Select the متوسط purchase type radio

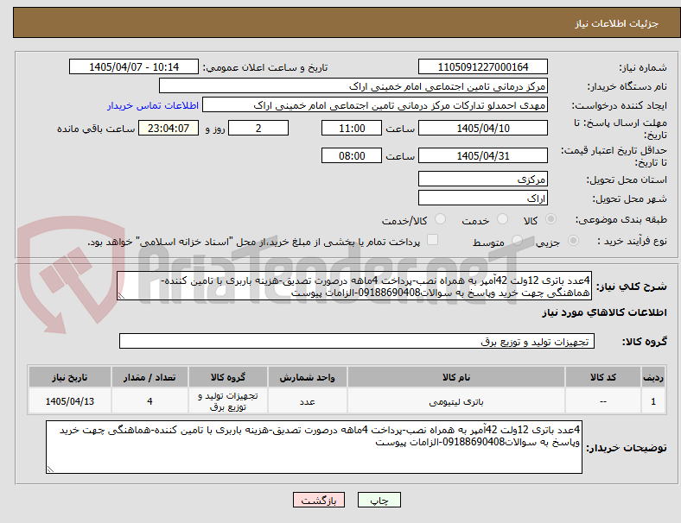coord(517,241)
